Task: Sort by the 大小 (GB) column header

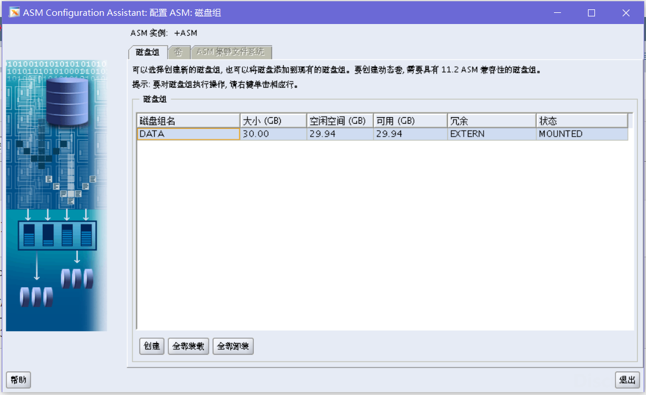Action: [x=274, y=121]
